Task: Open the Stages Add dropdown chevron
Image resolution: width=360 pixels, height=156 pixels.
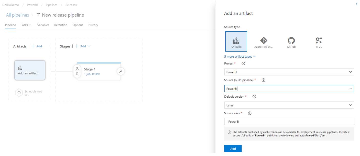Action: tap(89, 46)
